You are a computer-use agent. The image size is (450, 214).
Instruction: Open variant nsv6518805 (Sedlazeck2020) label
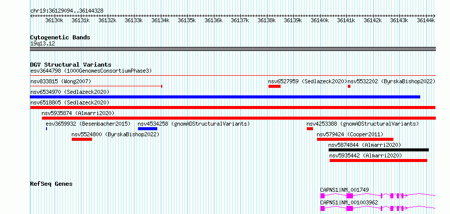click(70, 102)
